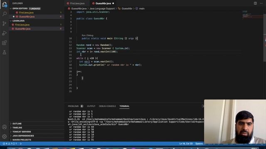Open the Search view in activity bar
266x149 pixels.
5,14
